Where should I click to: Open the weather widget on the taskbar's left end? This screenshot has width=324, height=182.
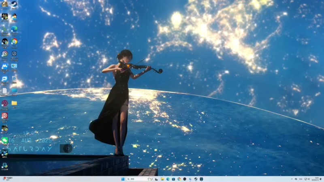click(x=8, y=179)
